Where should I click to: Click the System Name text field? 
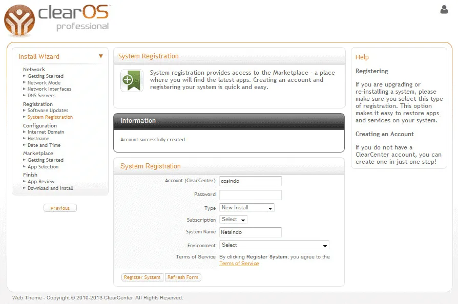[x=251, y=232]
